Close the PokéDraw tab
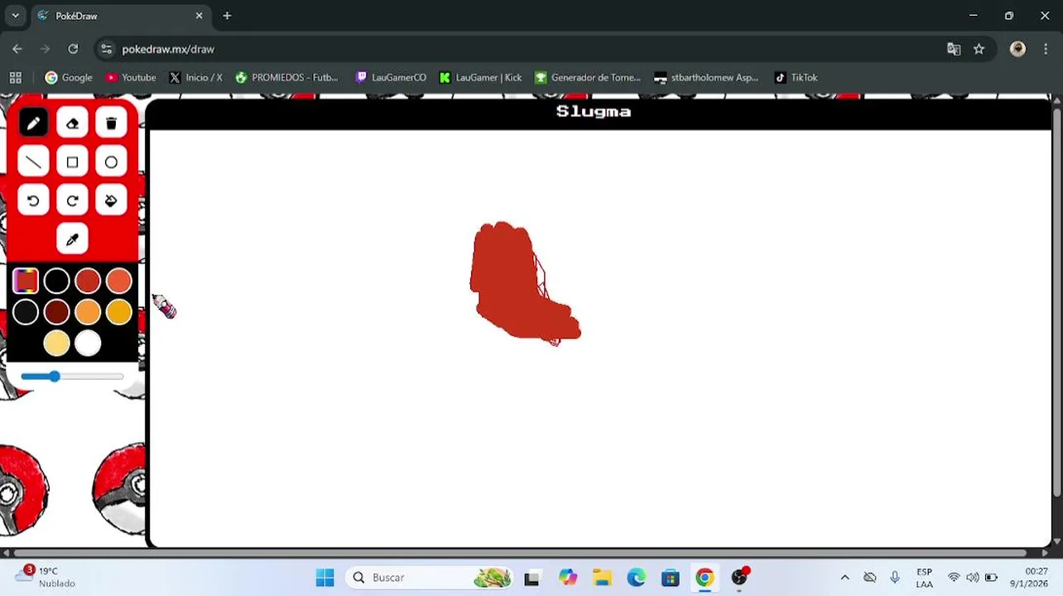The width and height of the screenshot is (1063, 596). pos(199,16)
